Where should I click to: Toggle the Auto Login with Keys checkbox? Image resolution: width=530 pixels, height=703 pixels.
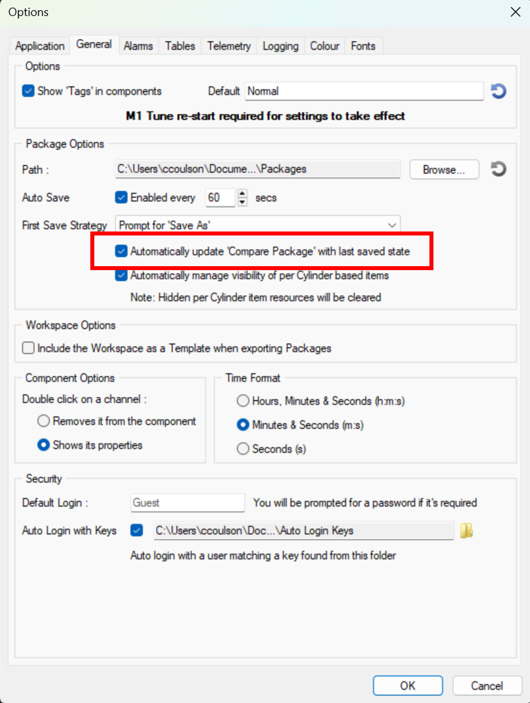(x=137, y=530)
